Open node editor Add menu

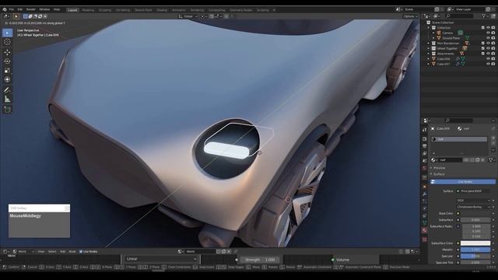(62, 251)
